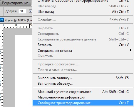Click the буги @ 100% document tab
Viewport: 134px width, 107px height.
click(x=16, y=20)
